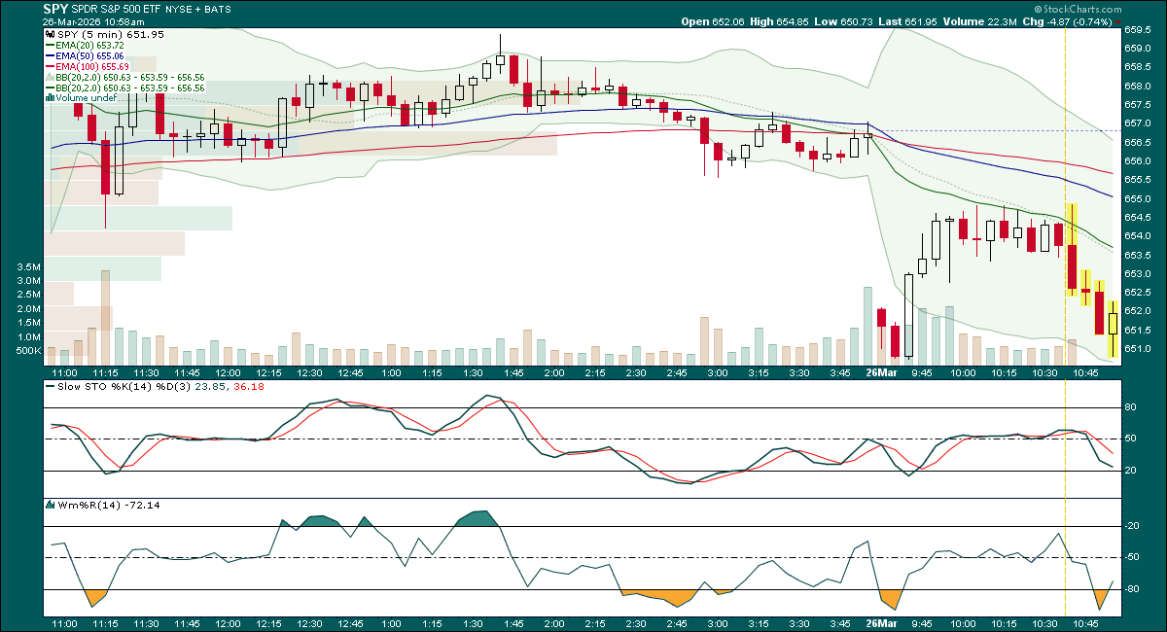This screenshot has height=632, width=1167.
Task: Click the 658.0 price axis label
Action: pos(1140,86)
